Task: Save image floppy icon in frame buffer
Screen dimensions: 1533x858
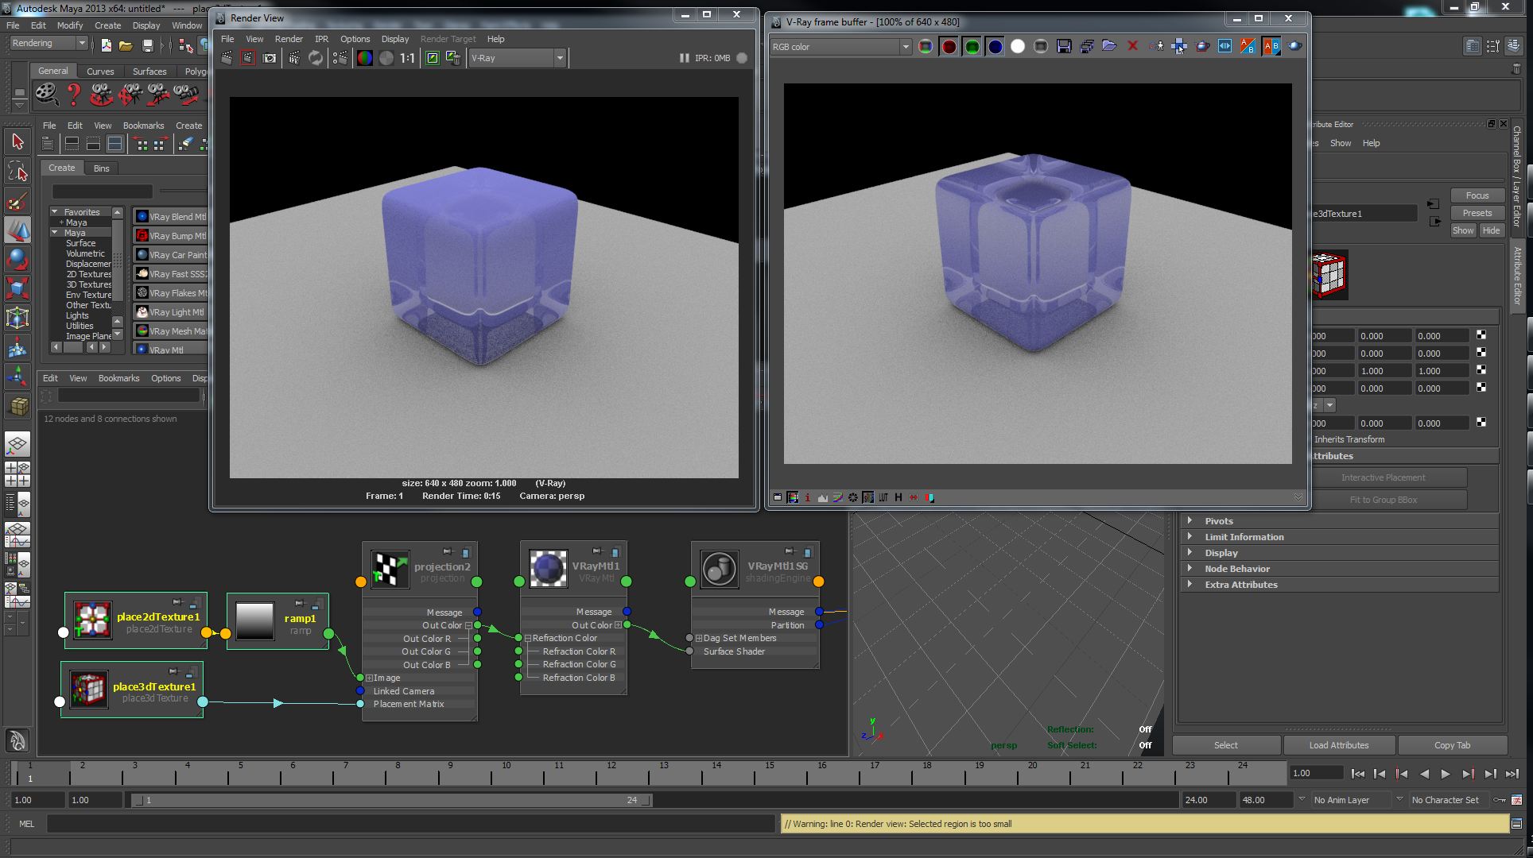Action: pyautogui.click(x=1064, y=47)
